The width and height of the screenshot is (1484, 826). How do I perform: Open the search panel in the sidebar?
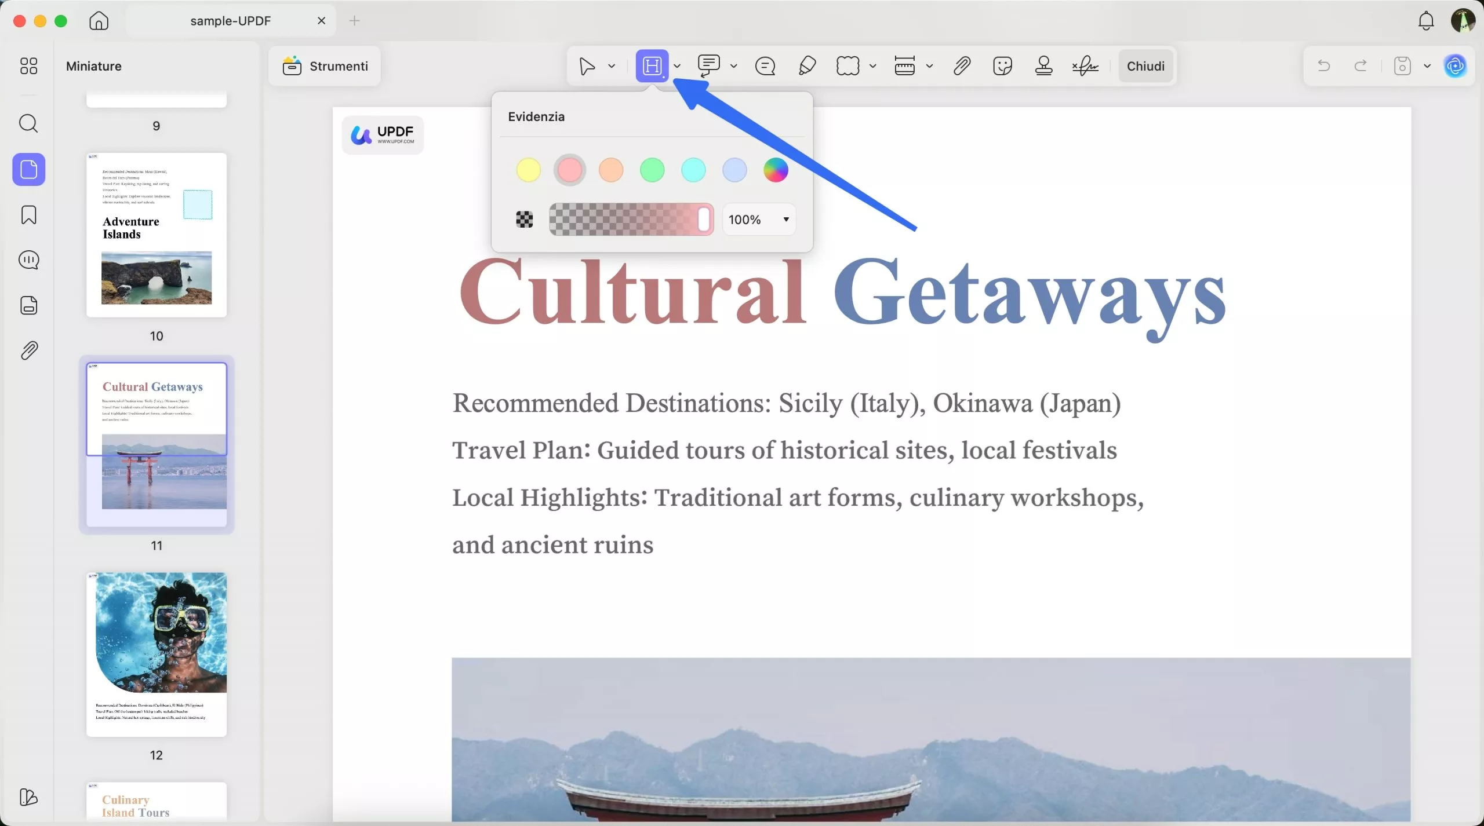[28, 123]
